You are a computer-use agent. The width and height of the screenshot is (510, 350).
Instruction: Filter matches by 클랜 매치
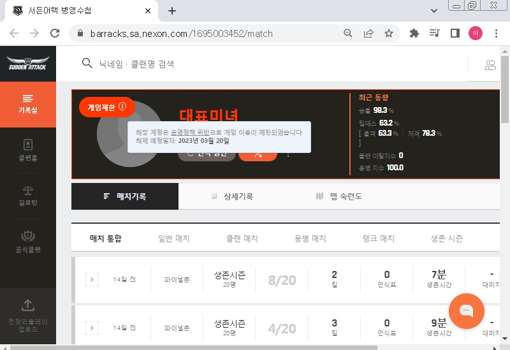pos(242,238)
